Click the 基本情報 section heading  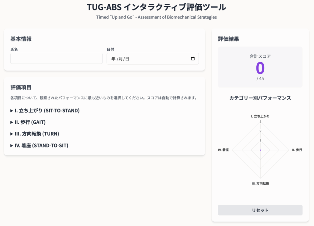coord(21,39)
